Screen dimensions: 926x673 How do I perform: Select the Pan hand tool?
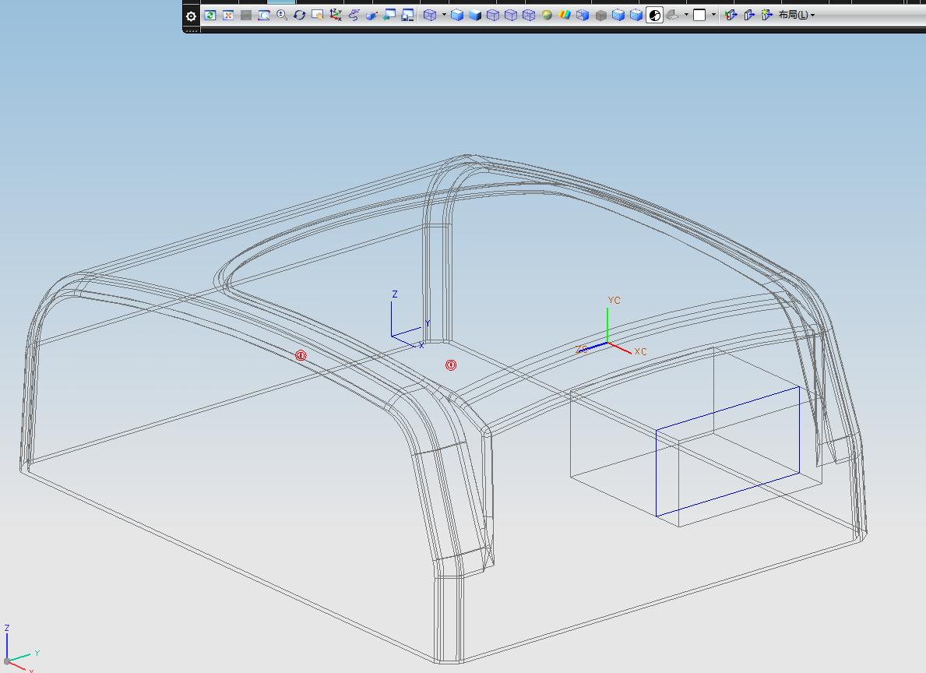pyautogui.click(x=318, y=16)
